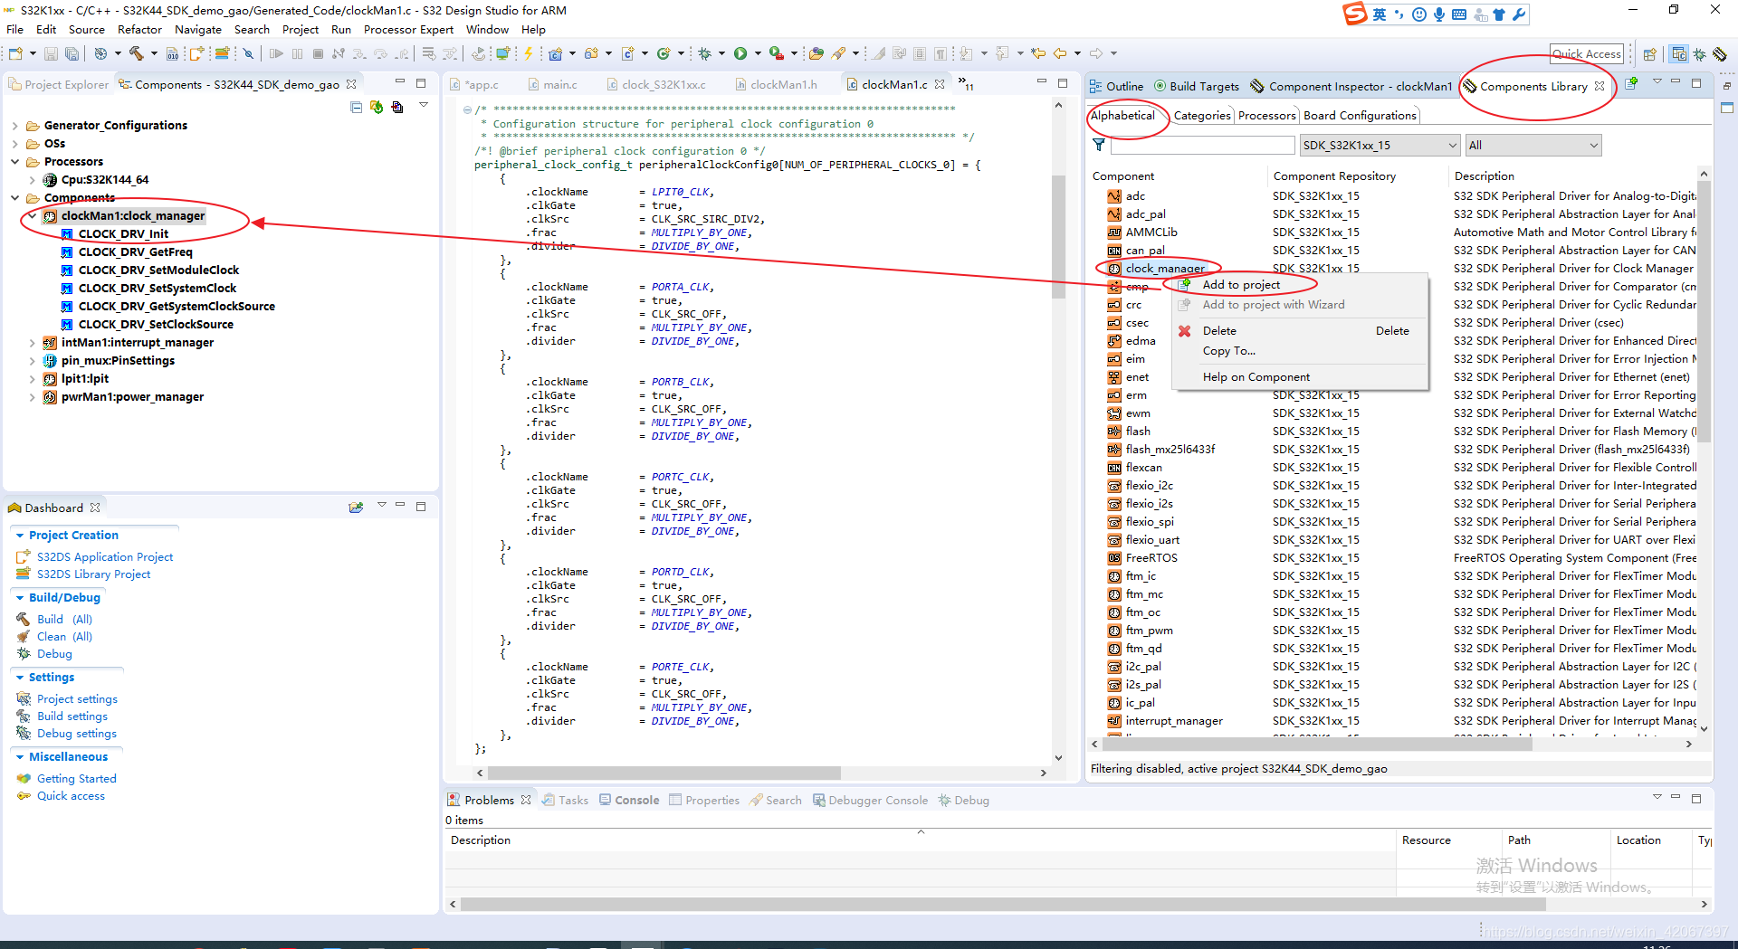Screen dimensions: 1738x949
Task: Click the Back to last edit location arrow
Action: click(x=1038, y=53)
